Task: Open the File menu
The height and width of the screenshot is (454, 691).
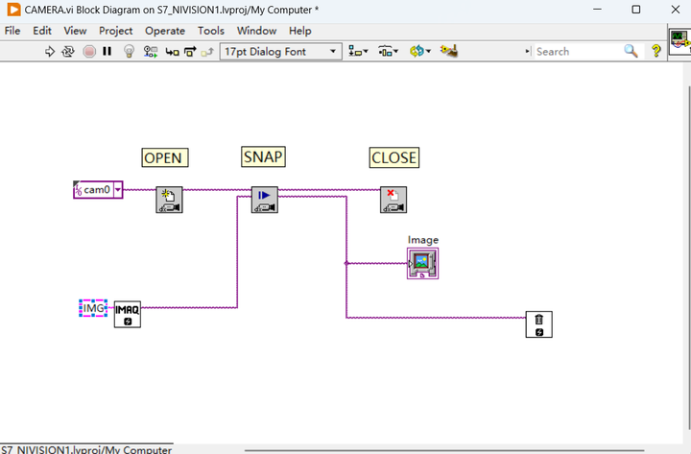Action: pos(12,31)
